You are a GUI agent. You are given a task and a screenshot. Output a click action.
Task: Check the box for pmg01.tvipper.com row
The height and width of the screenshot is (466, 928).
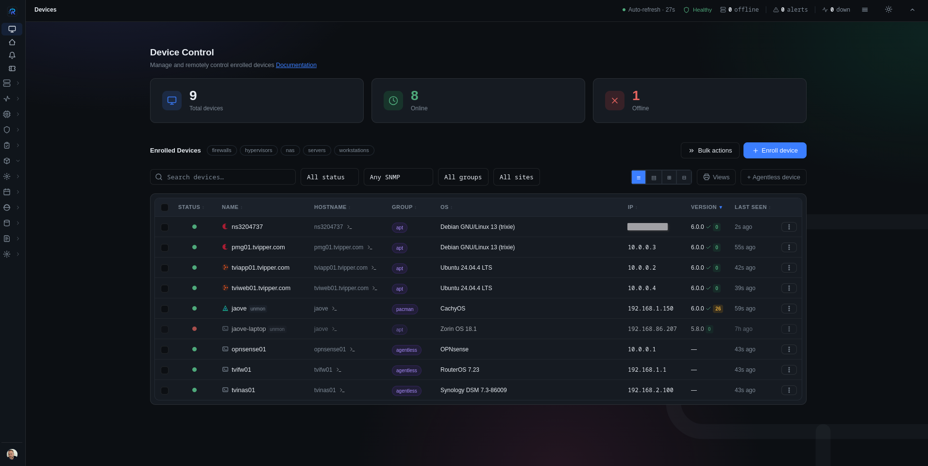pyautogui.click(x=165, y=248)
